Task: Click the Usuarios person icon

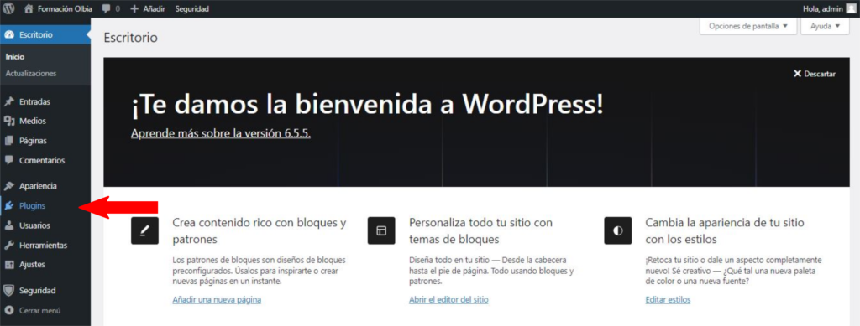Action: pyautogui.click(x=8, y=225)
